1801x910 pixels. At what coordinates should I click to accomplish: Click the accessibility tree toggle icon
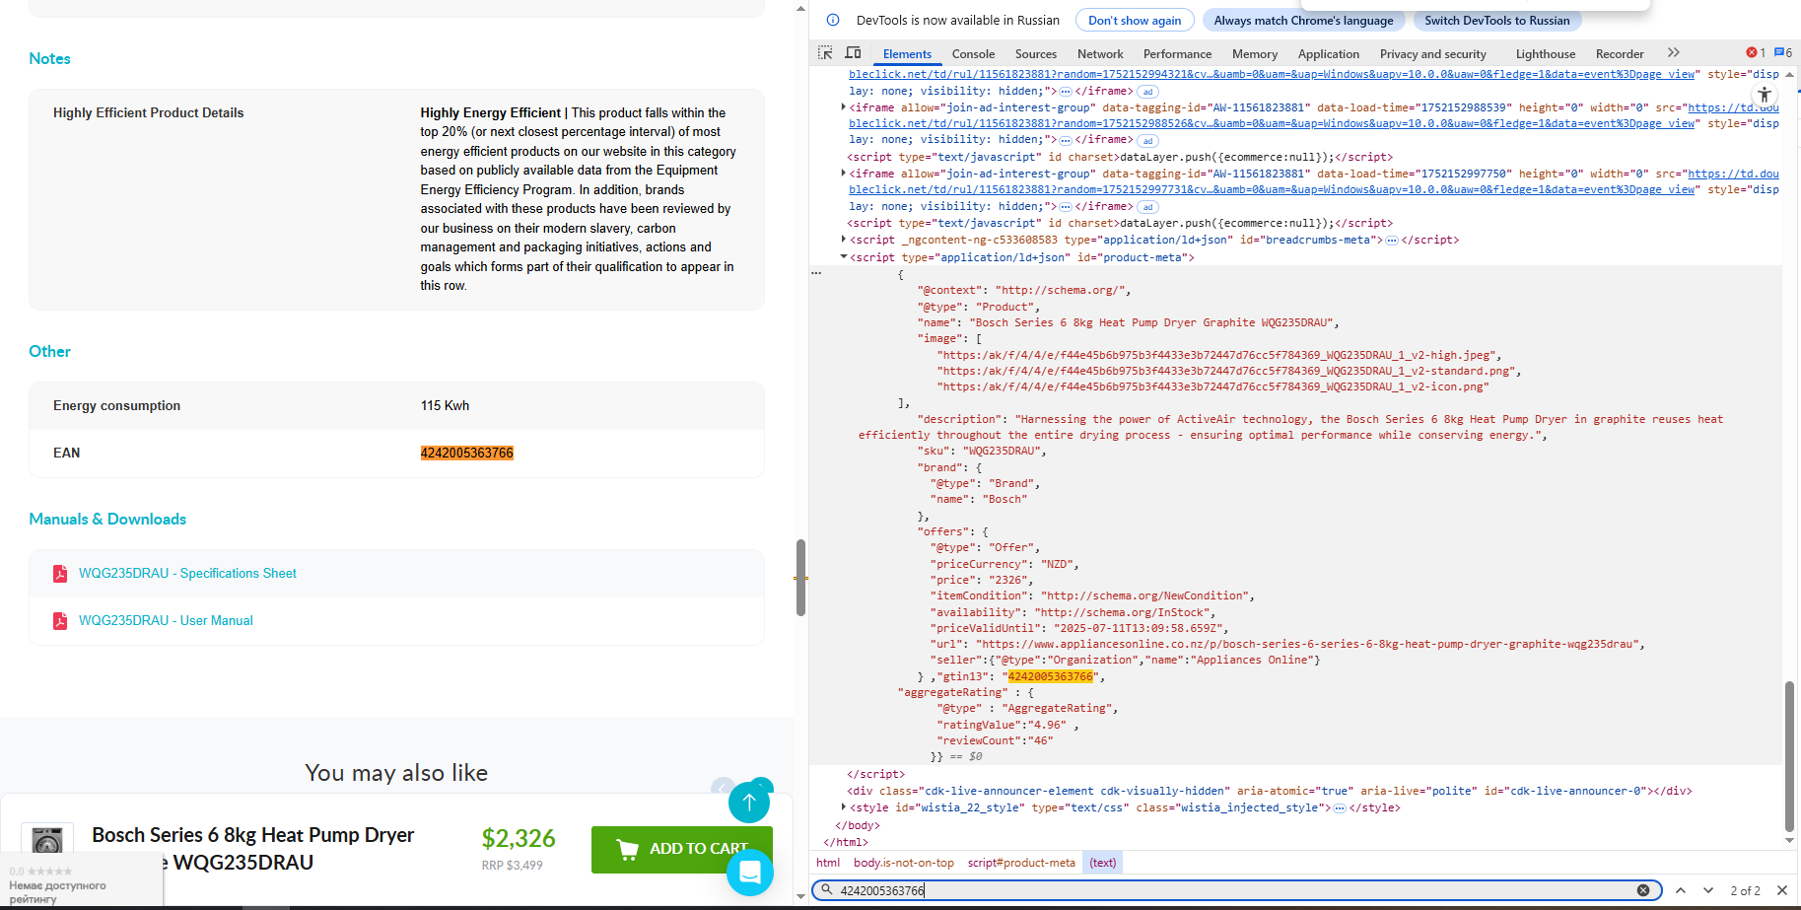(1765, 96)
